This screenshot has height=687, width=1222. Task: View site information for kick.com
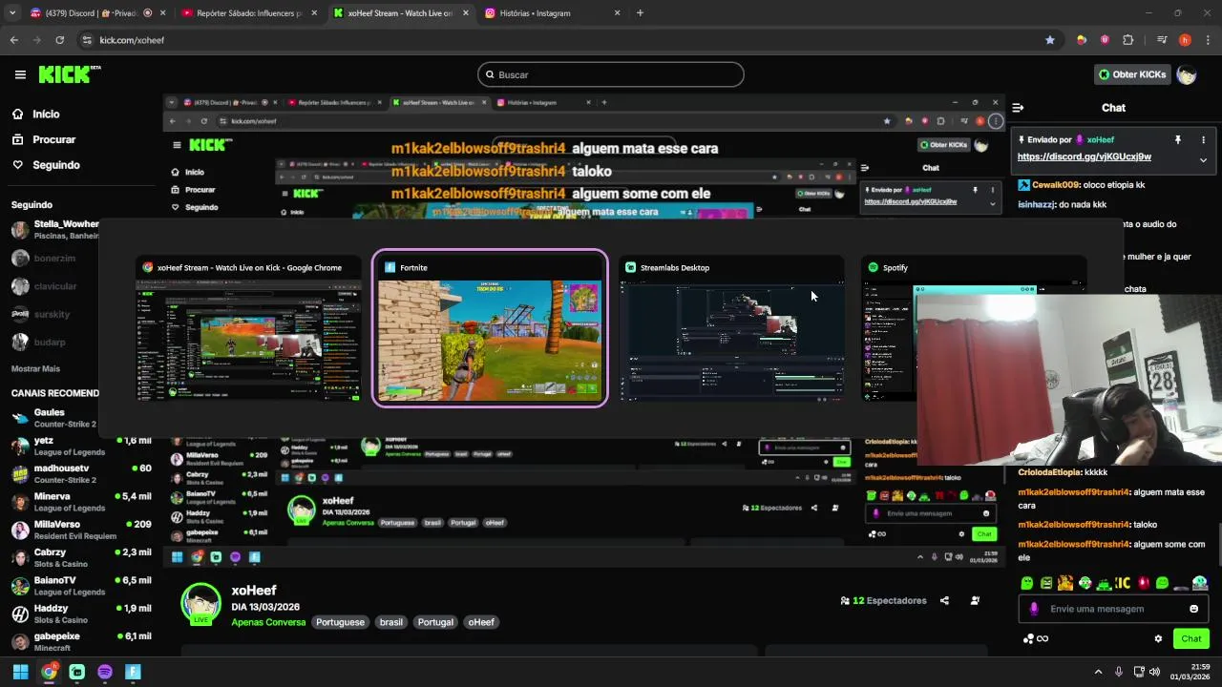click(x=87, y=40)
